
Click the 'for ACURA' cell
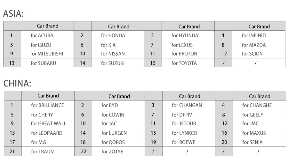point(47,35)
